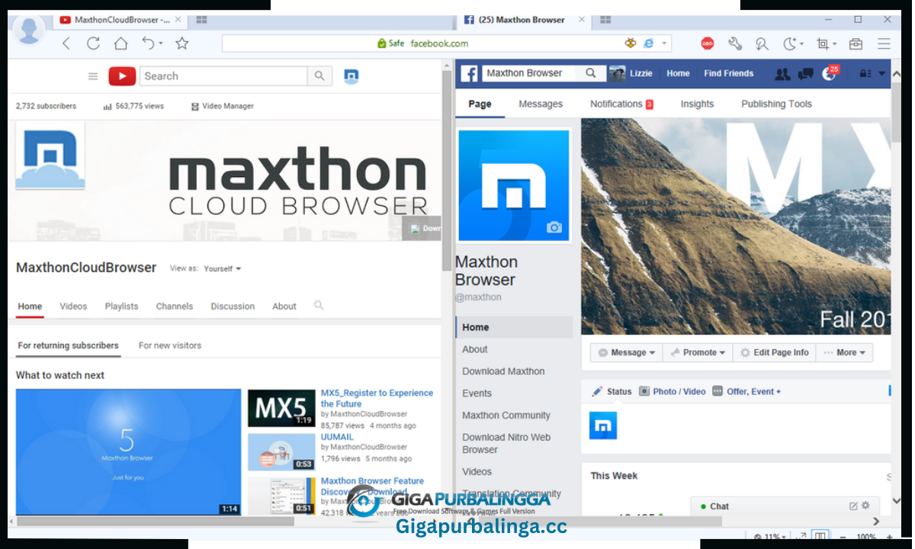
Task: Open the tab grid beside Facebook tab
Action: click(605, 20)
